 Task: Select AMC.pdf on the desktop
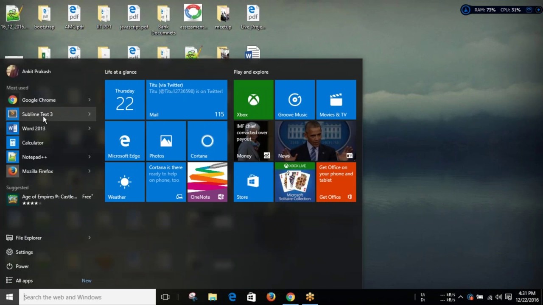74,17
